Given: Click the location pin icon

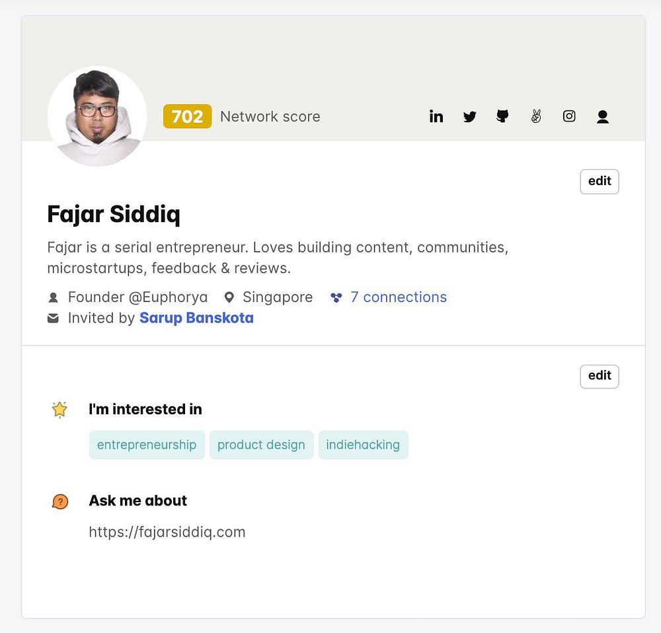Looking at the screenshot, I should (x=229, y=297).
